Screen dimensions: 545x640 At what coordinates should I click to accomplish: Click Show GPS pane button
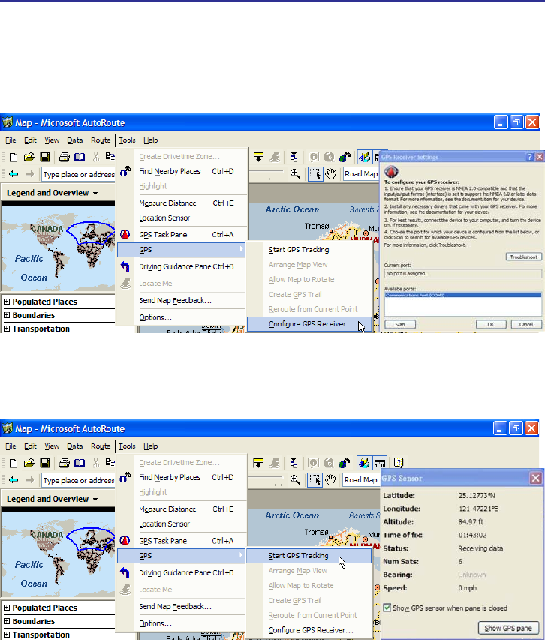[x=508, y=628]
